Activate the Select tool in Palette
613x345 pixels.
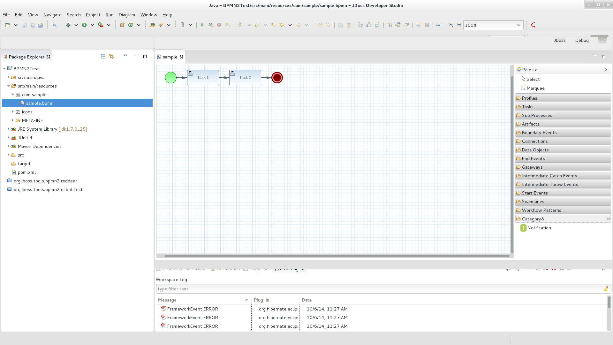click(x=533, y=79)
